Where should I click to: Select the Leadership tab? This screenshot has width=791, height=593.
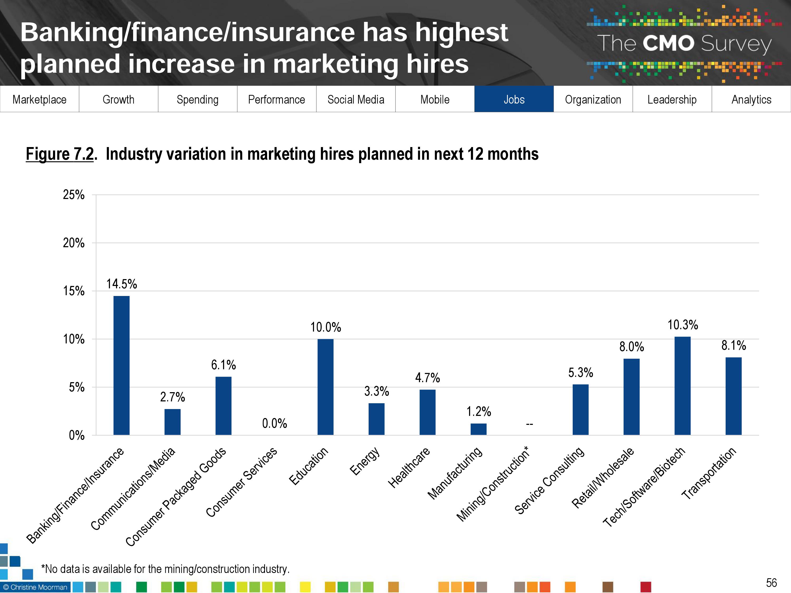click(672, 99)
